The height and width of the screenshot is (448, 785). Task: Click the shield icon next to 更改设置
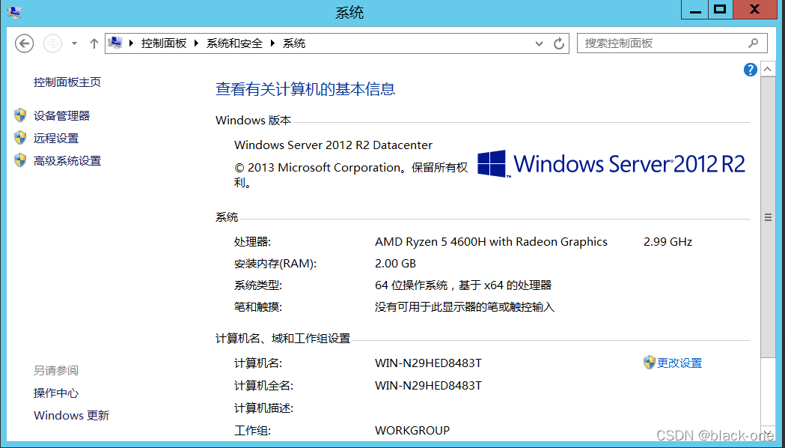(x=650, y=363)
